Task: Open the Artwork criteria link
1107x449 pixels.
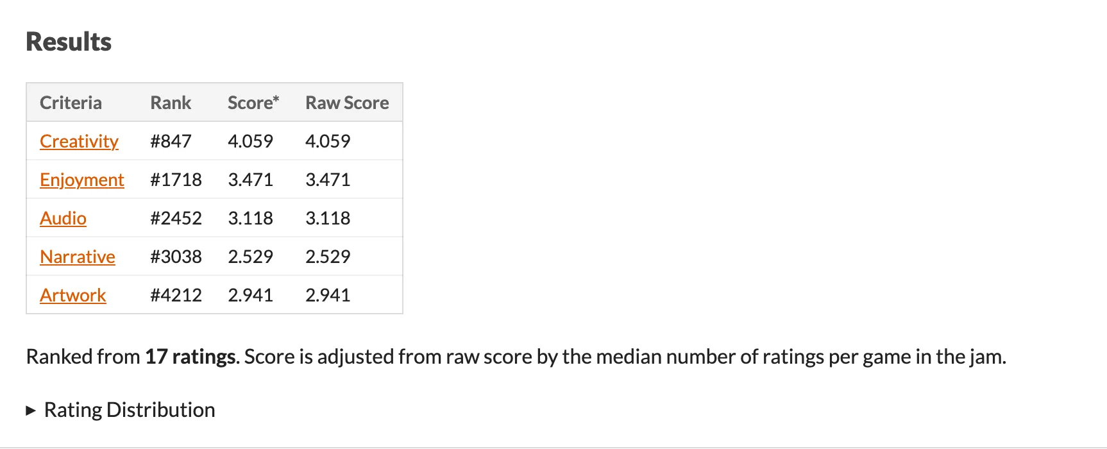Action: (72, 295)
